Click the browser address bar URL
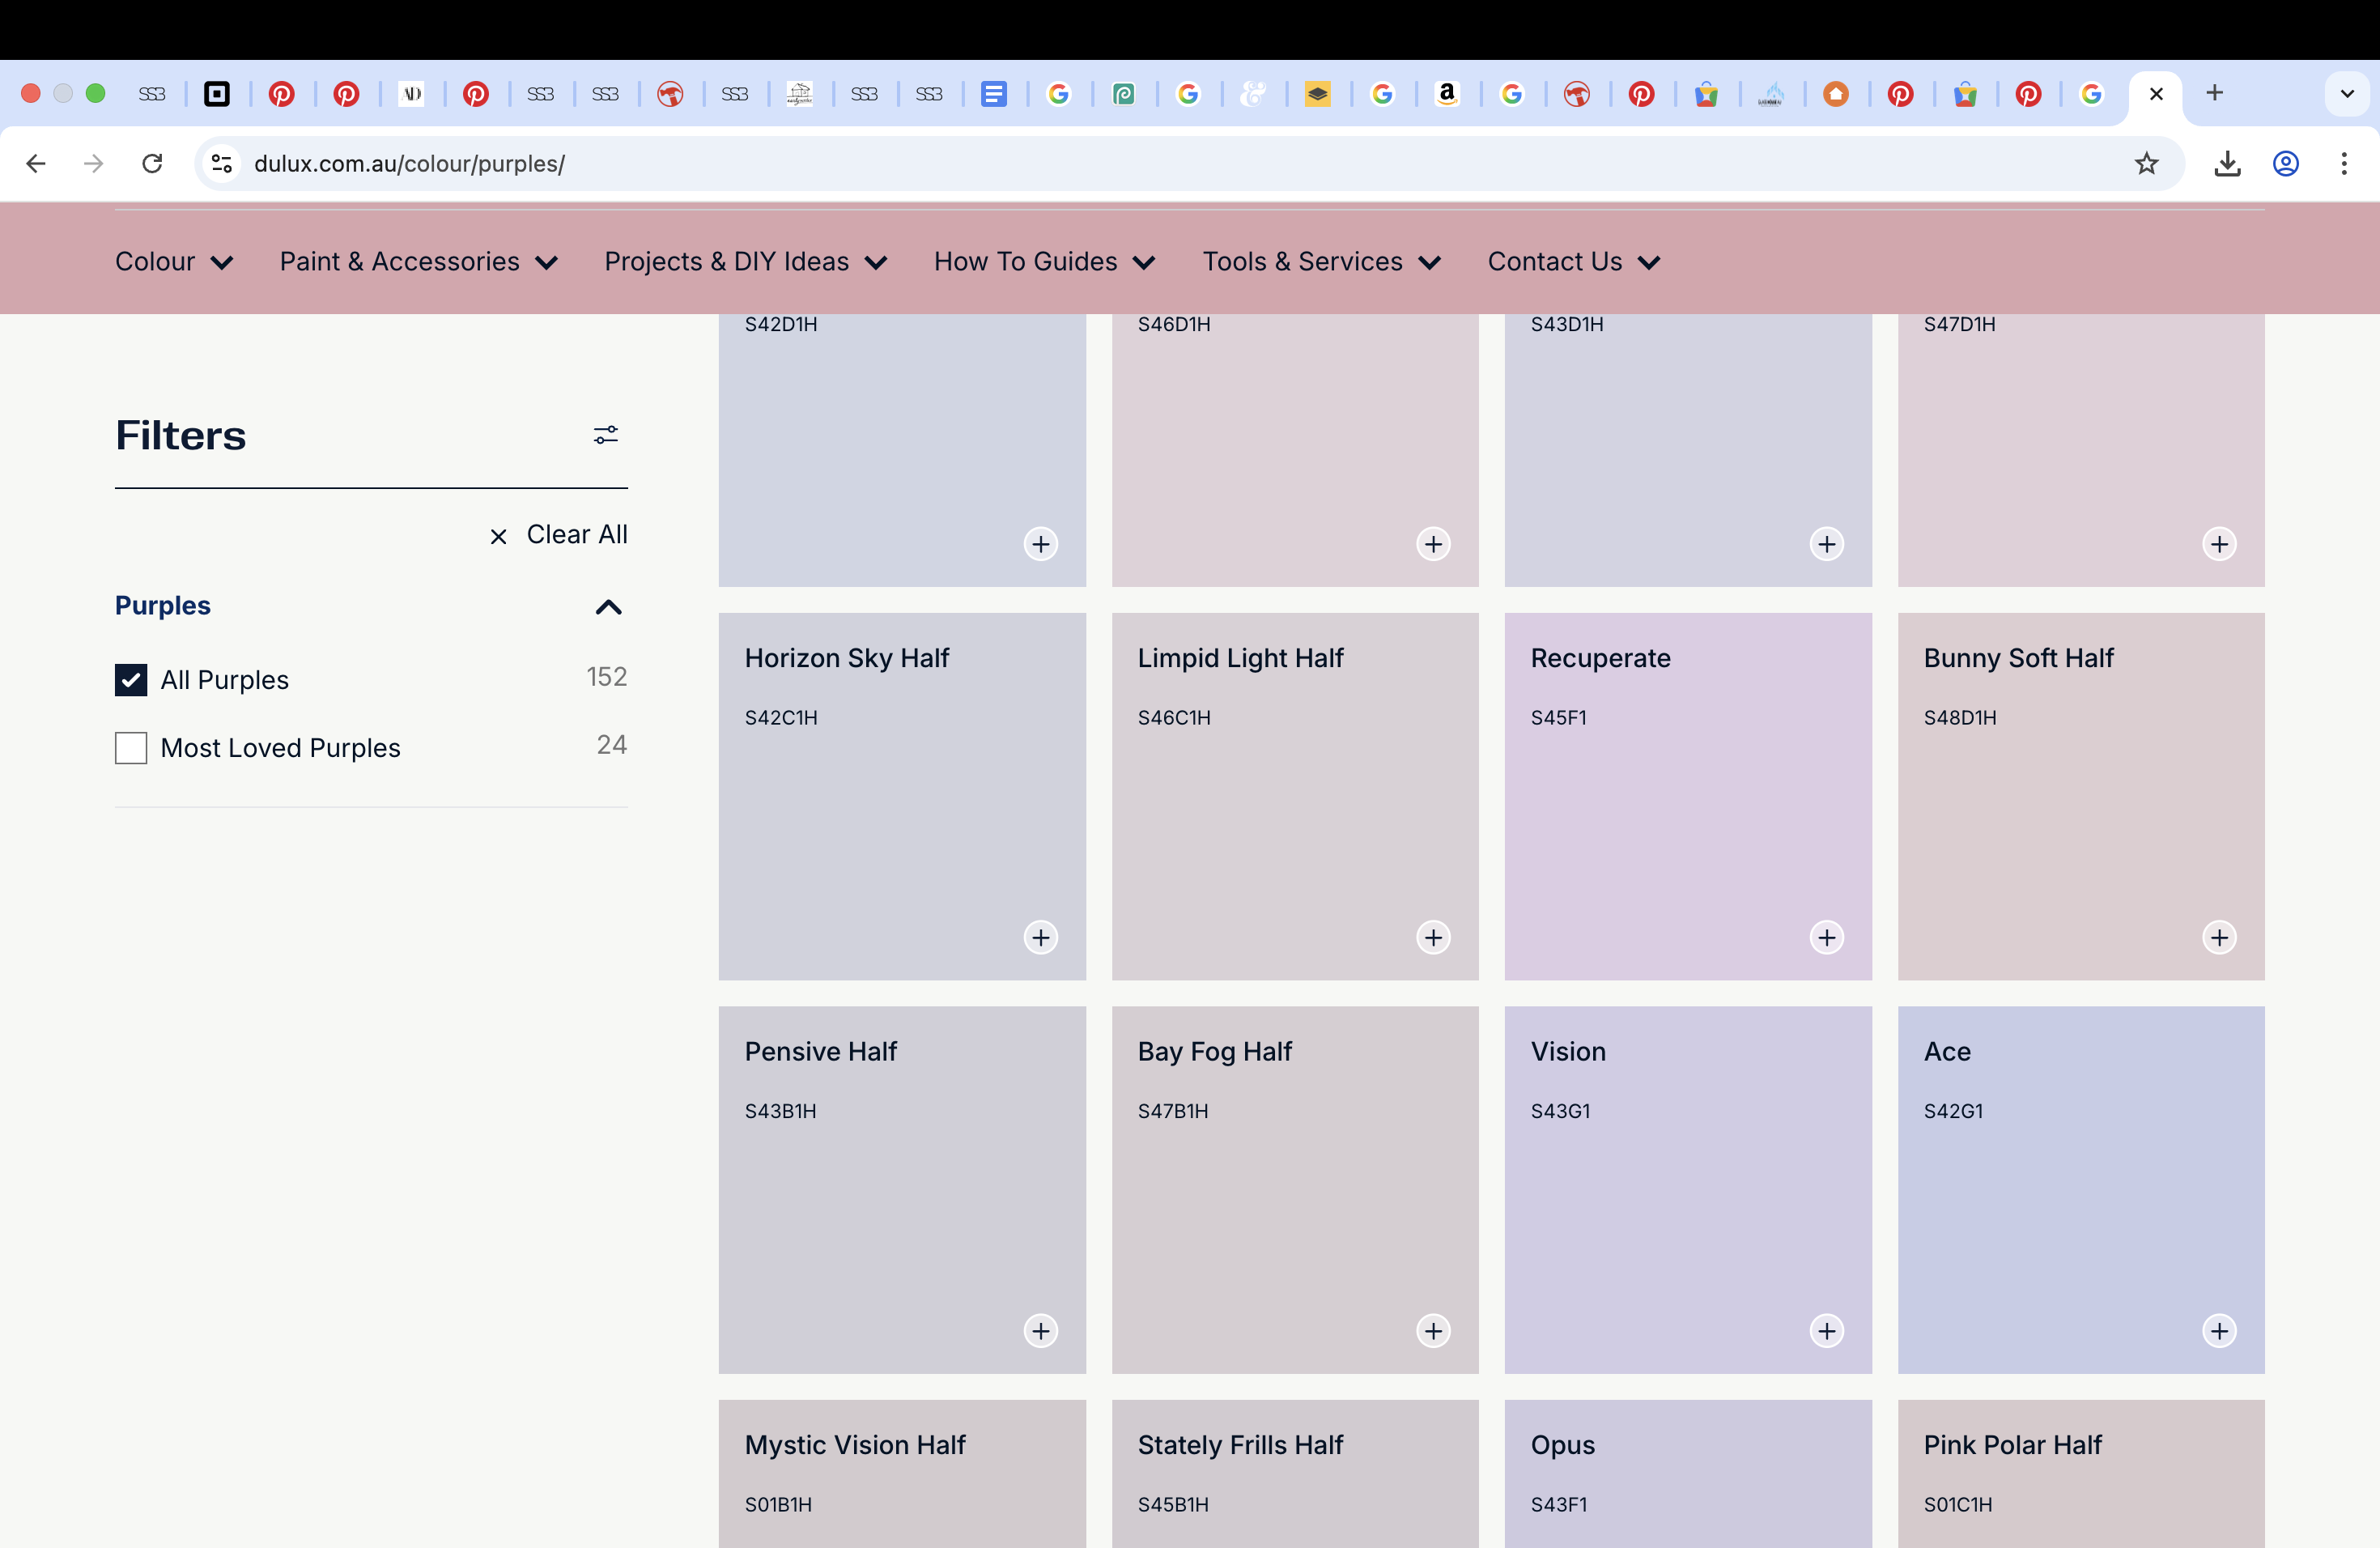Viewport: 2380px width, 1548px height. pyautogui.click(x=409, y=163)
